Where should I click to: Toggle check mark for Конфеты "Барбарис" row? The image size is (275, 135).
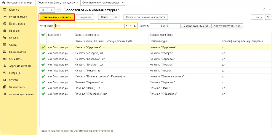[x=43, y=59]
